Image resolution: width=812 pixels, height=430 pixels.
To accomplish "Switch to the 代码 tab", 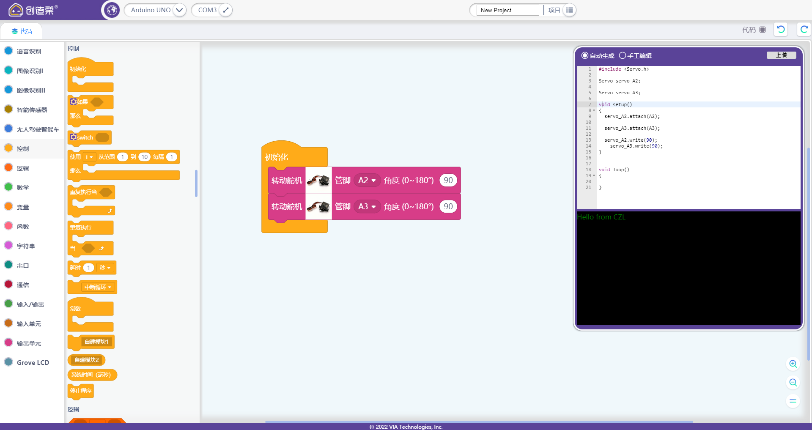I will (x=22, y=31).
